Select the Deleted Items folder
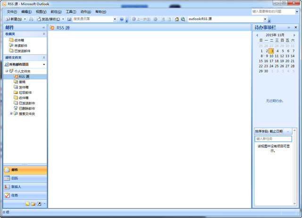Viewport: 302px width, 218px height. click(x=26, y=109)
